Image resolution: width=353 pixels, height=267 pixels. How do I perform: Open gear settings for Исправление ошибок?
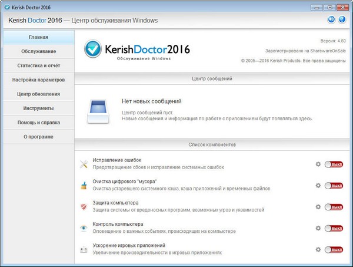(x=318, y=164)
